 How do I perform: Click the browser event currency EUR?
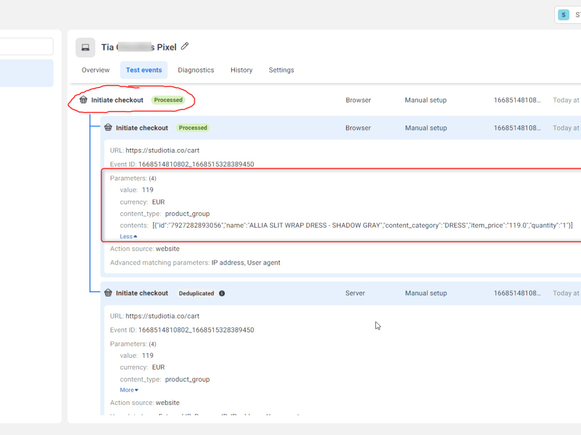tap(158, 202)
